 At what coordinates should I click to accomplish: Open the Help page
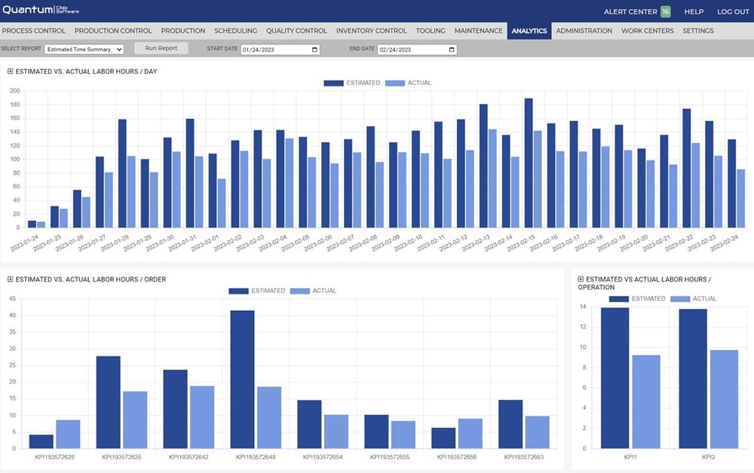tap(693, 11)
